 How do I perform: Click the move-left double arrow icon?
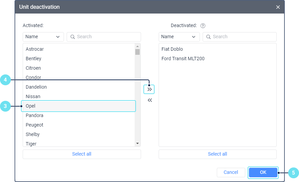[149, 100]
